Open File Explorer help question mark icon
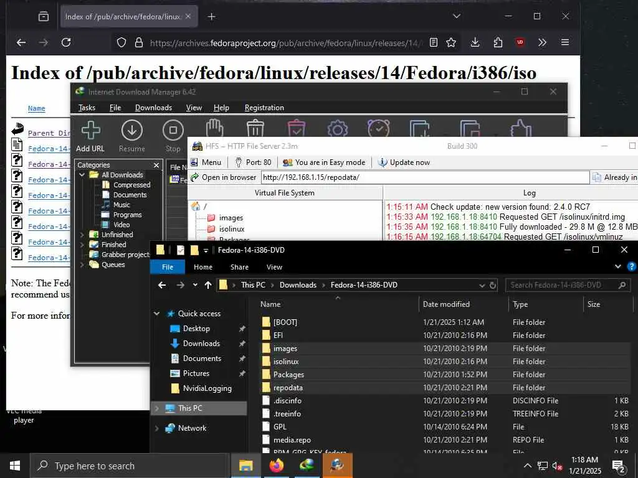 click(632, 266)
